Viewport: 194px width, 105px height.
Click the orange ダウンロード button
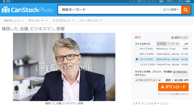pos(173,87)
